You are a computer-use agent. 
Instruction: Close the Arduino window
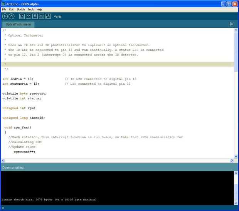click(x=235, y=4)
